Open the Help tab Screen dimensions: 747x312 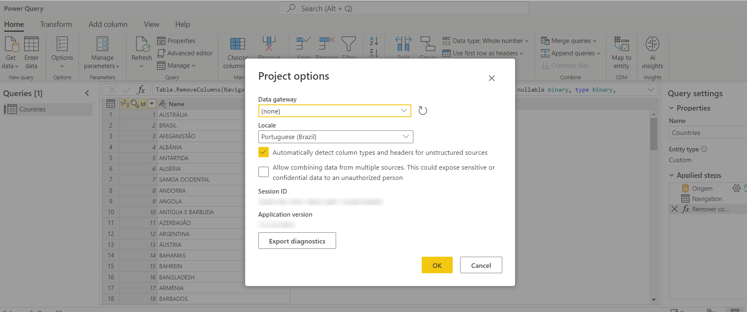(x=182, y=24)
